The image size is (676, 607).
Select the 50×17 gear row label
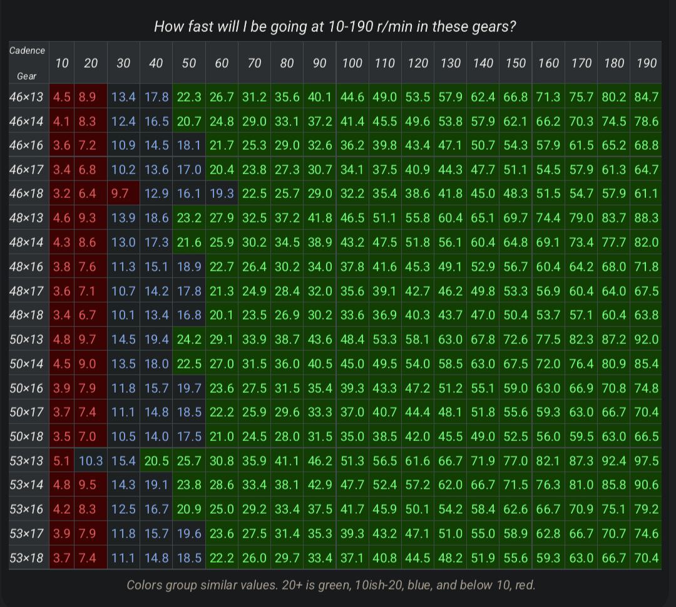point(27,412)
